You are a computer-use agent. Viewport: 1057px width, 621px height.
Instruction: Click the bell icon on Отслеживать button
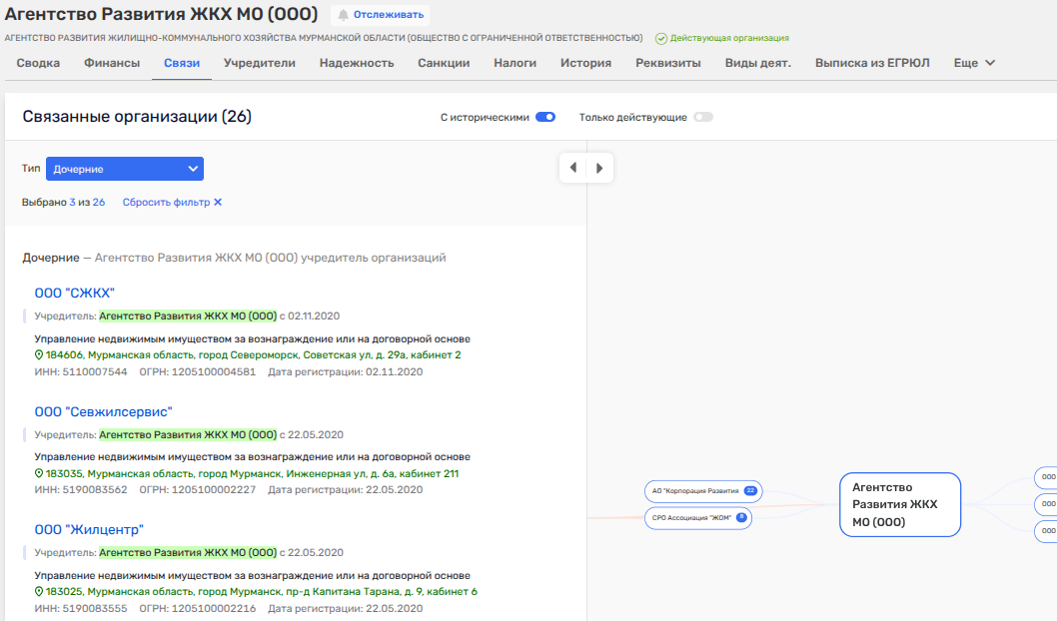point(344,15)
